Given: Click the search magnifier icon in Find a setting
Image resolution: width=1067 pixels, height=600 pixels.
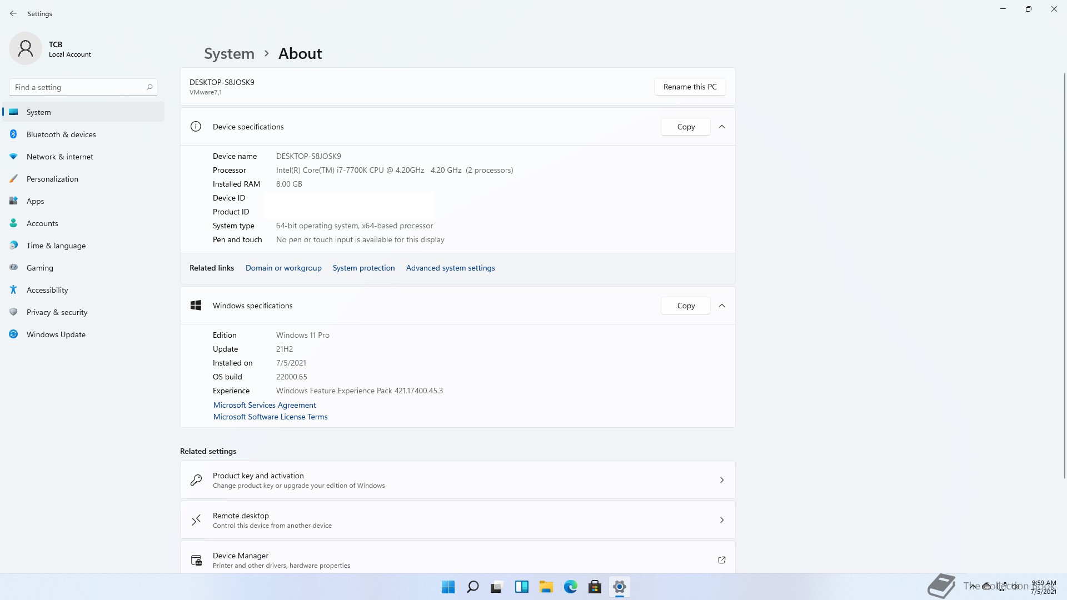Looking at the screenshot, I should tap(149, 87).
